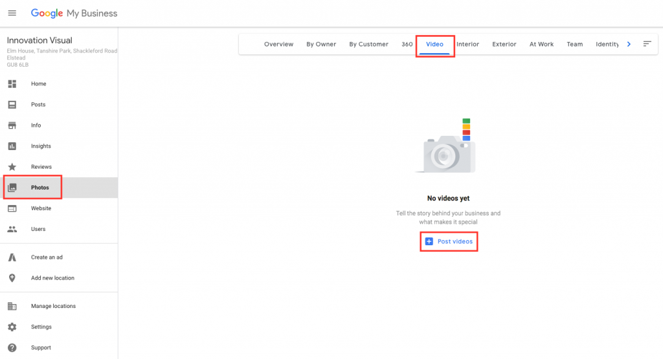Click the Post videos button
663x359 pixels.
click(449, 241)
